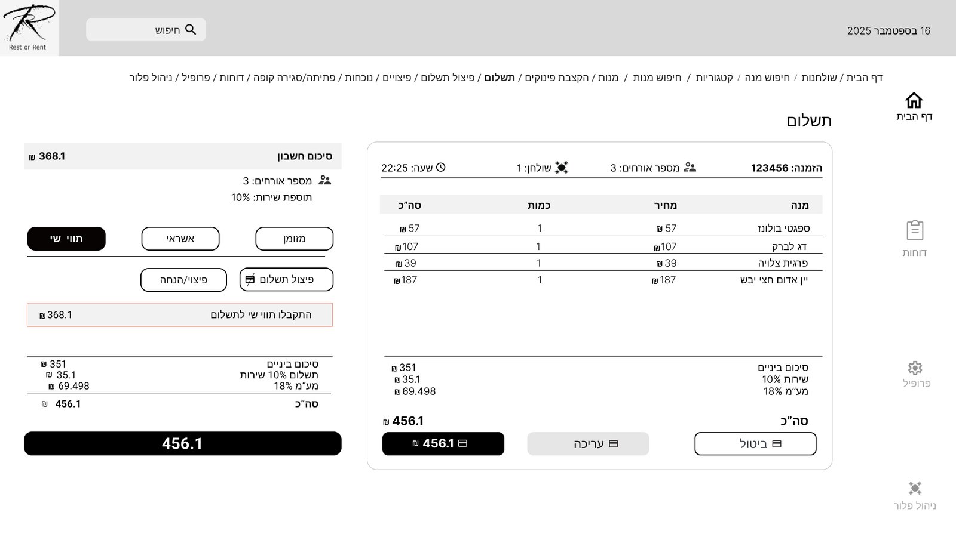Open the reports clipboard icon
Image resolution: width=956 pixels, height=537 pixels.
pyautogui.click(x=914, y=230)
